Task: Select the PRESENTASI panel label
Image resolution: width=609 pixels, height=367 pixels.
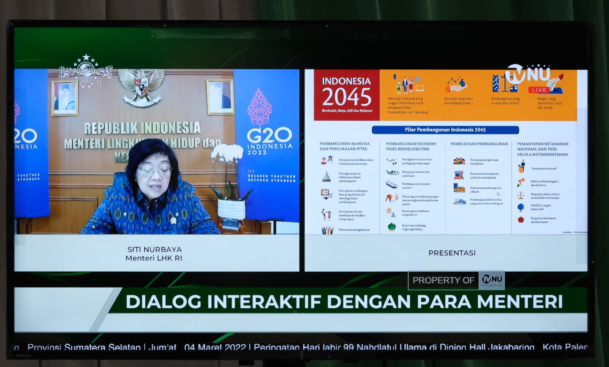Action: [x=452, y=253]
